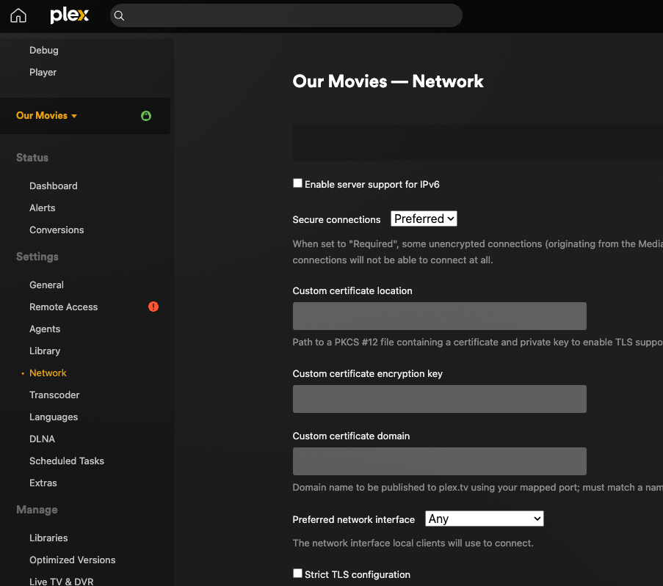Image resolution: width=663 pixels, height=586 pixels.
Task: Toggle Strict TLS configuration checkbox
Action: tap(298, 574)
